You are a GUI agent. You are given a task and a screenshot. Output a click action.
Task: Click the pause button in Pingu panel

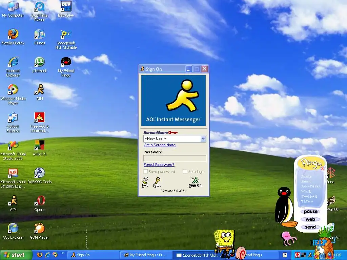click(310, 212)
